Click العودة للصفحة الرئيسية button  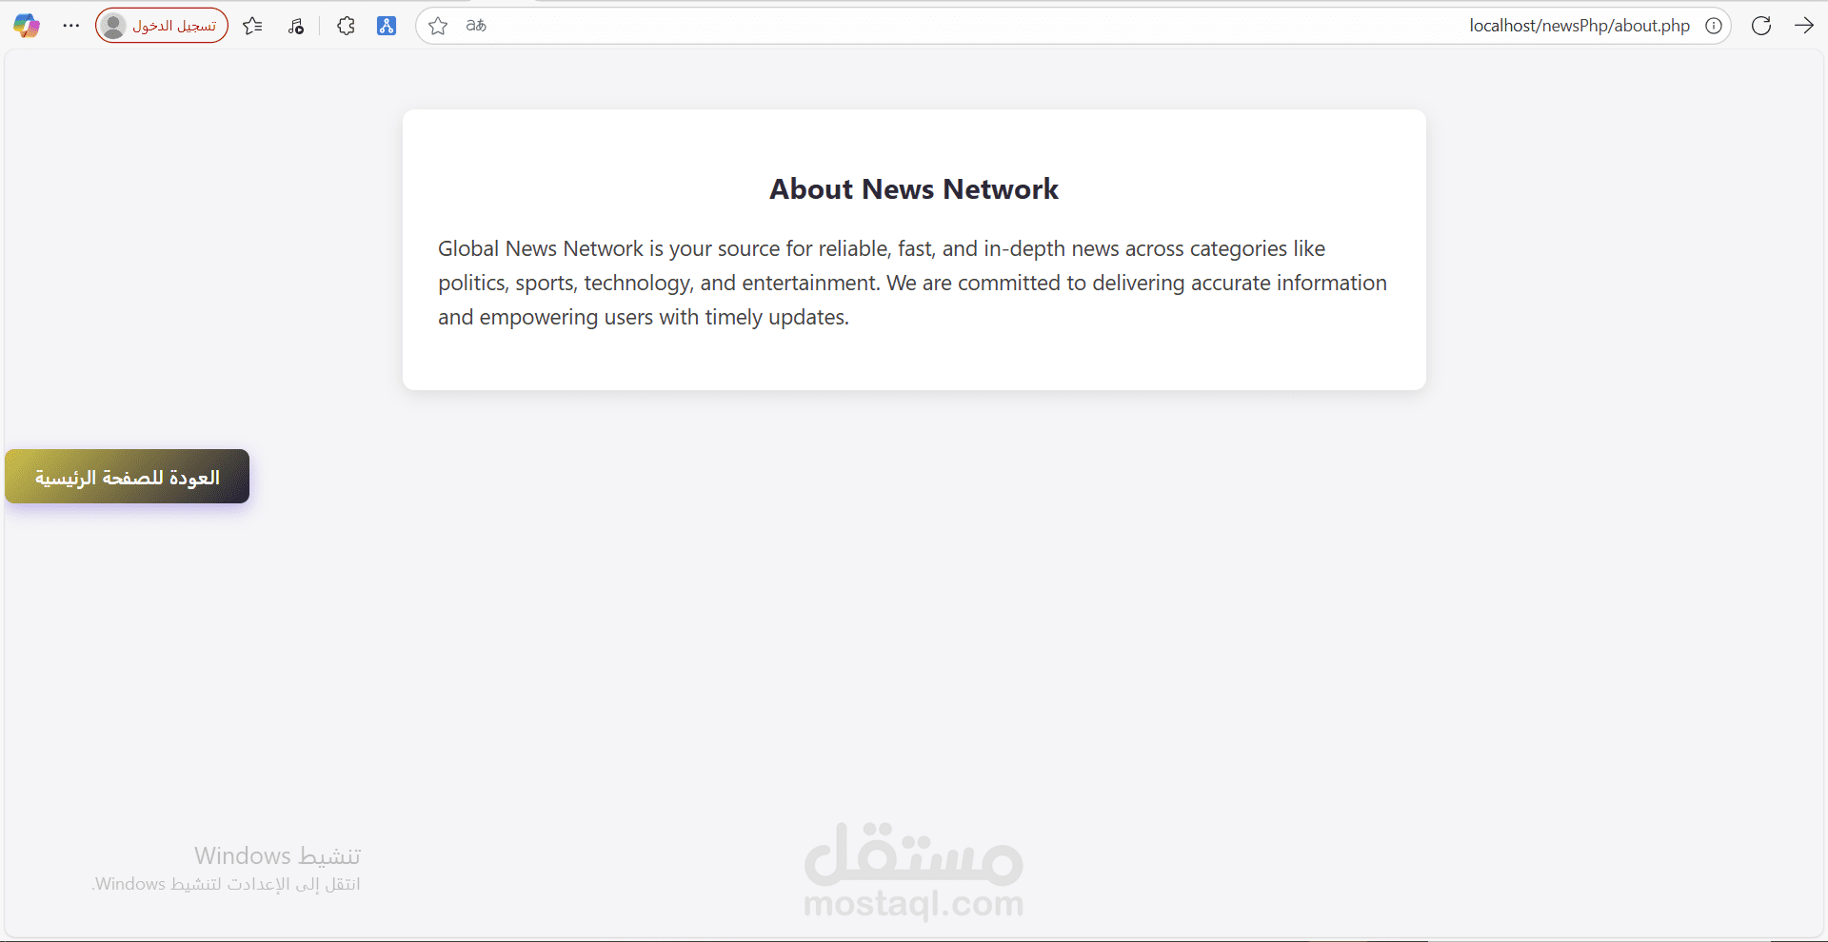[128, 477]
